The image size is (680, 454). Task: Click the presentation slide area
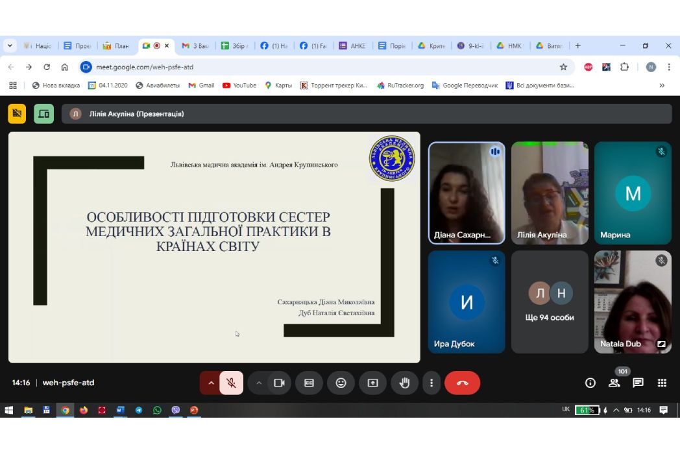(x=214, y=247)
